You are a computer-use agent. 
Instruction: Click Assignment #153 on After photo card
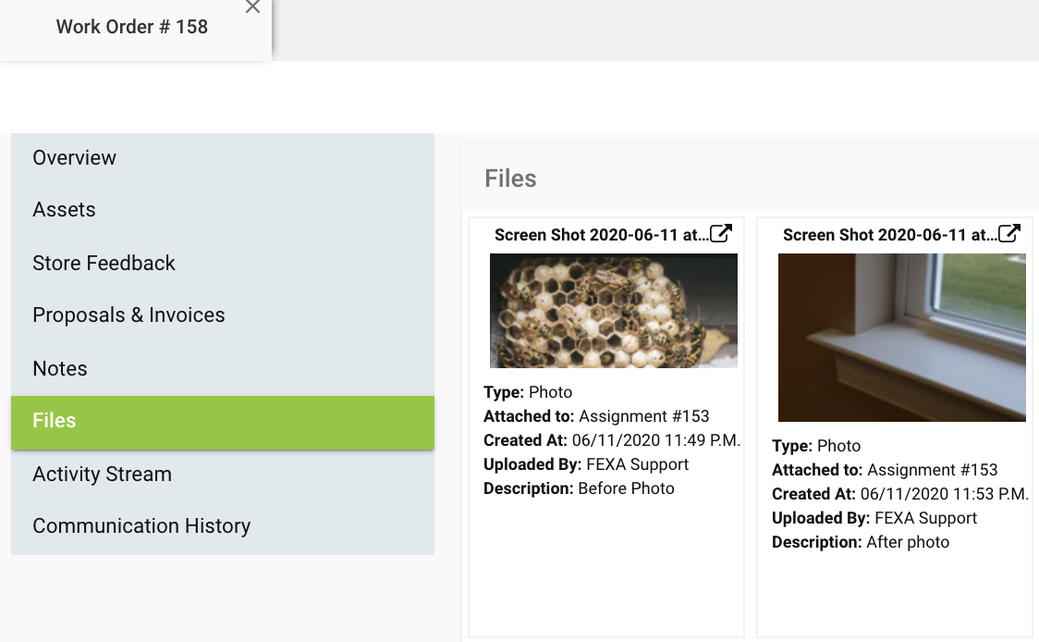pyautogui.click(x=932, y=470)
